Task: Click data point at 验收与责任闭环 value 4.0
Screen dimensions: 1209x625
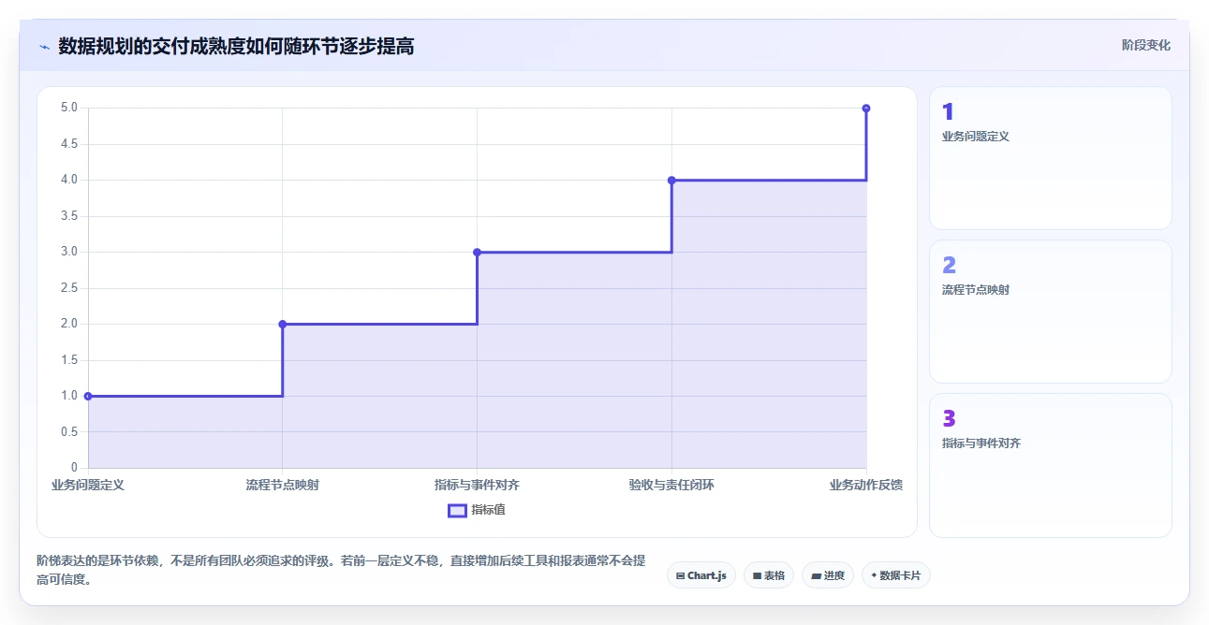Action: 671,180
